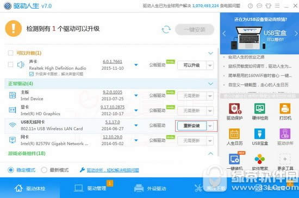Open news link about 160WiFi
This screenshot has height=198, width=299.
(260, 76)
